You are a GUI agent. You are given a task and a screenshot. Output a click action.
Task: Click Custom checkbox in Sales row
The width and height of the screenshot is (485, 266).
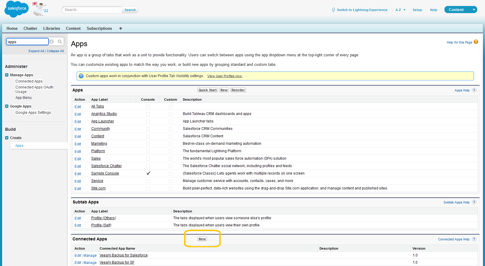pyautogui.click(x=171, y=159)
